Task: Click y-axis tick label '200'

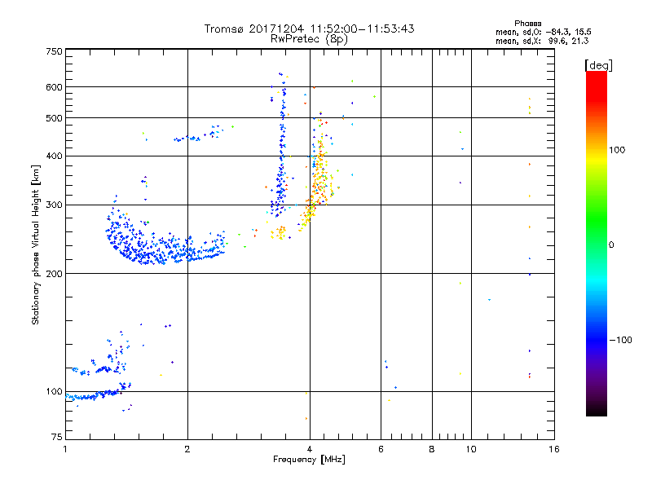Action: [x=54, y=274]
